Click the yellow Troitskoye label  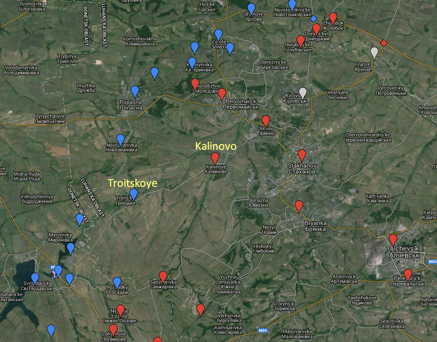point(132,183)
